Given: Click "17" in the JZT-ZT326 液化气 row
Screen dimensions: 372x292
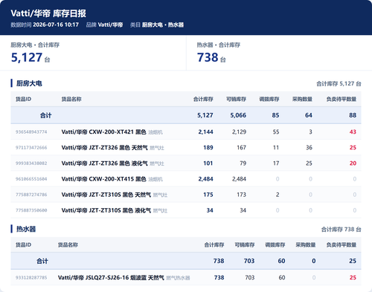Looking at the screenshot, I should 276,163.
